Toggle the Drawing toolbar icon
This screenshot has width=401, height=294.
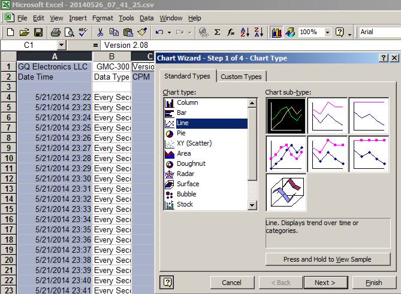pyautogui.click(x=290, y=32)
